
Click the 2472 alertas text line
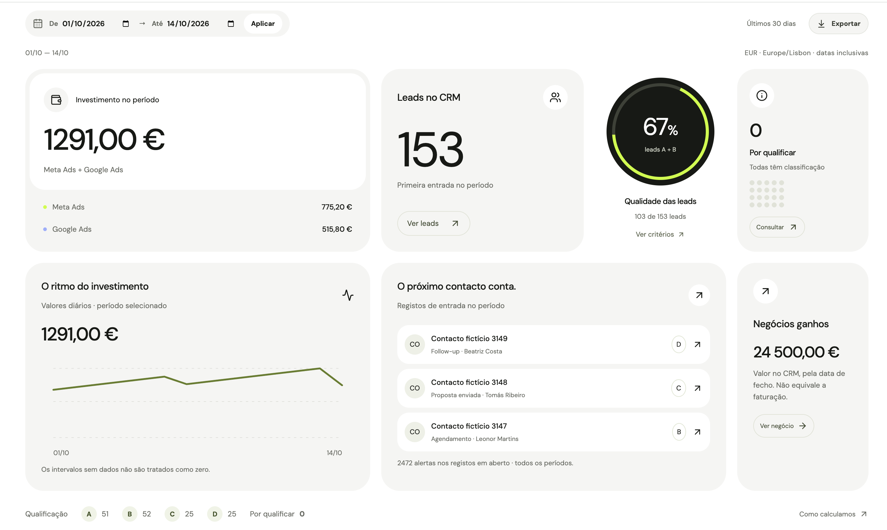pyautogui.click(x=485, y=463)
